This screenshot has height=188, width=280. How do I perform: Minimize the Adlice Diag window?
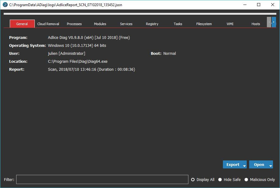click(245, 5)
